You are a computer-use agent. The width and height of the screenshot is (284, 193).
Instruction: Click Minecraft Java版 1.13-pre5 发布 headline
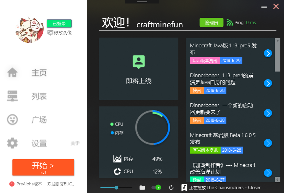pyautogui.click(x=223, y=49)
